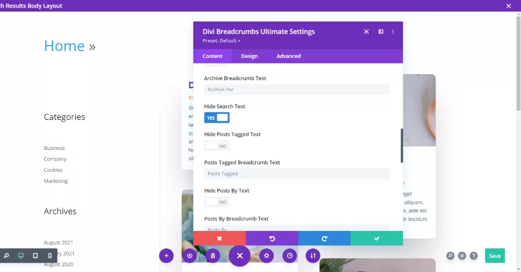Enable Hide Posts By Text switch

point(217,202)
